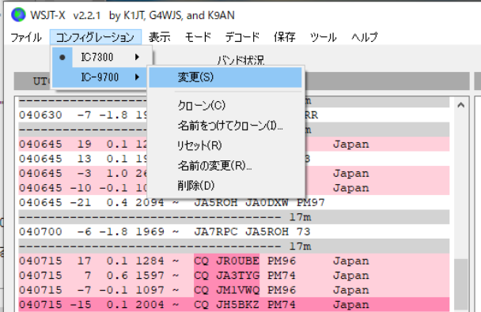Expand the IC-9700 submenu arrow
481x312 pixels.
click(137, 77)
